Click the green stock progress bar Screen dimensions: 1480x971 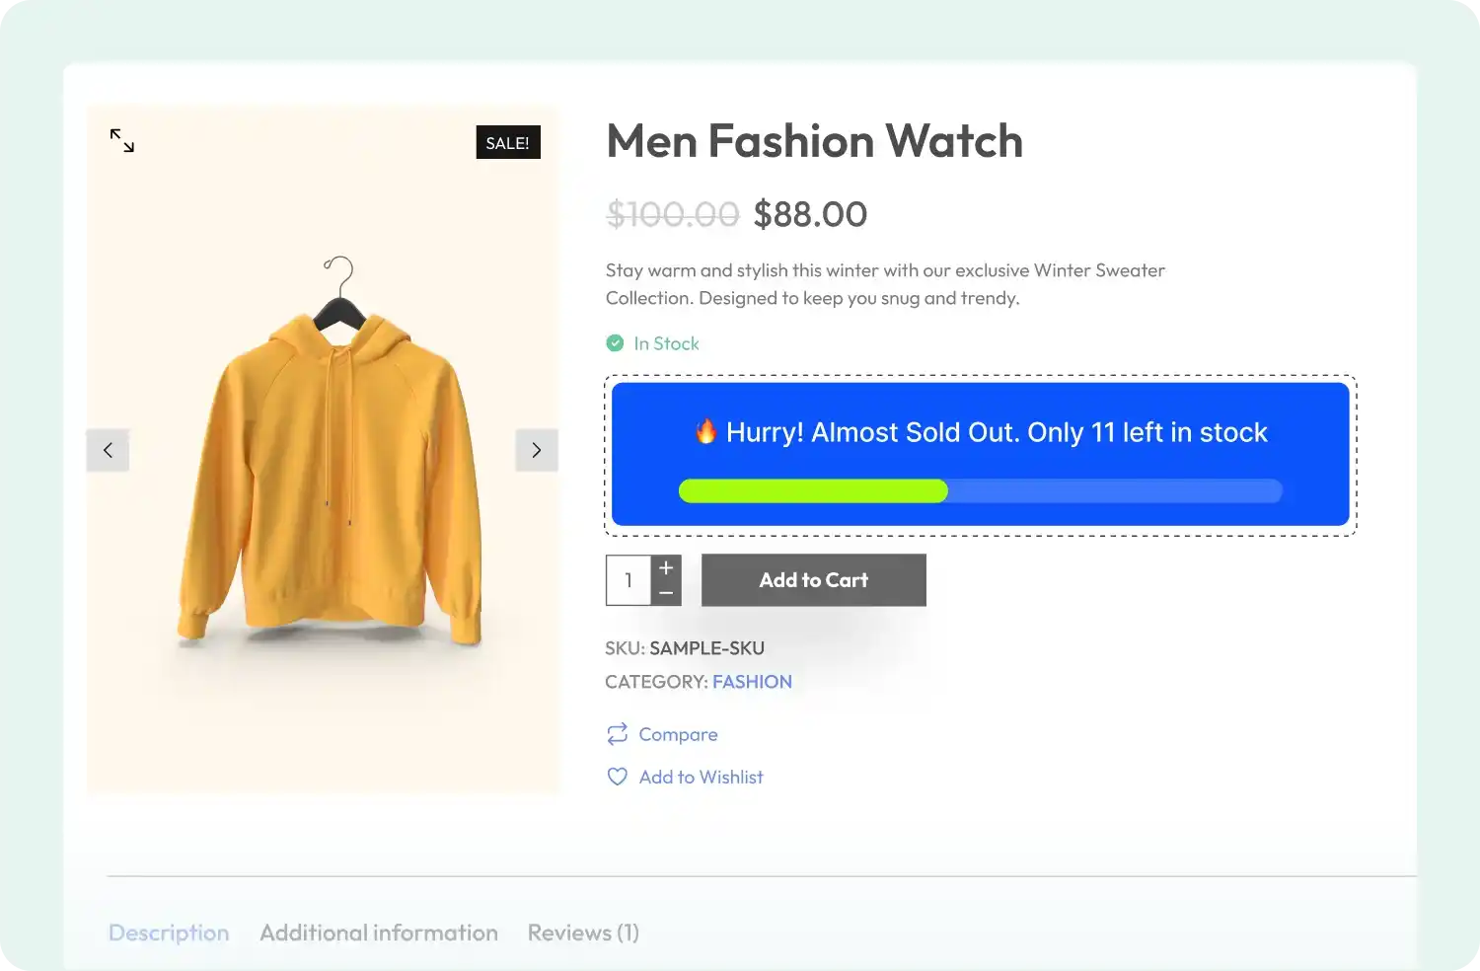pyautogui.click(x=813, y=490)
